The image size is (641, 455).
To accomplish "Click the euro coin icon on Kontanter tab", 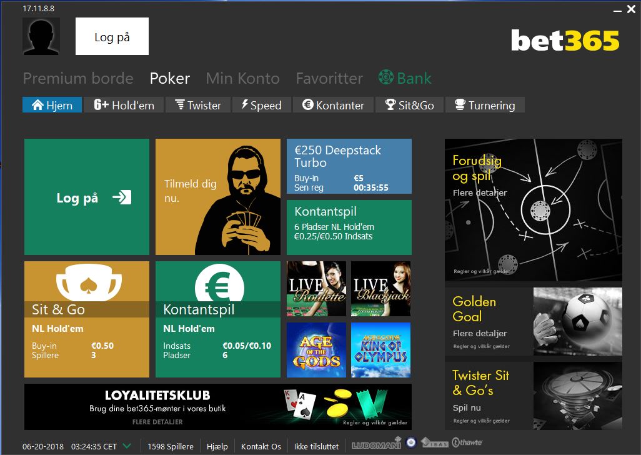I will pyautogui.click(x=308, y=104).
